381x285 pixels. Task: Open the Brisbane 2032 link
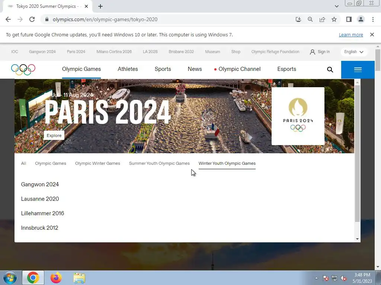pos(181,52)
